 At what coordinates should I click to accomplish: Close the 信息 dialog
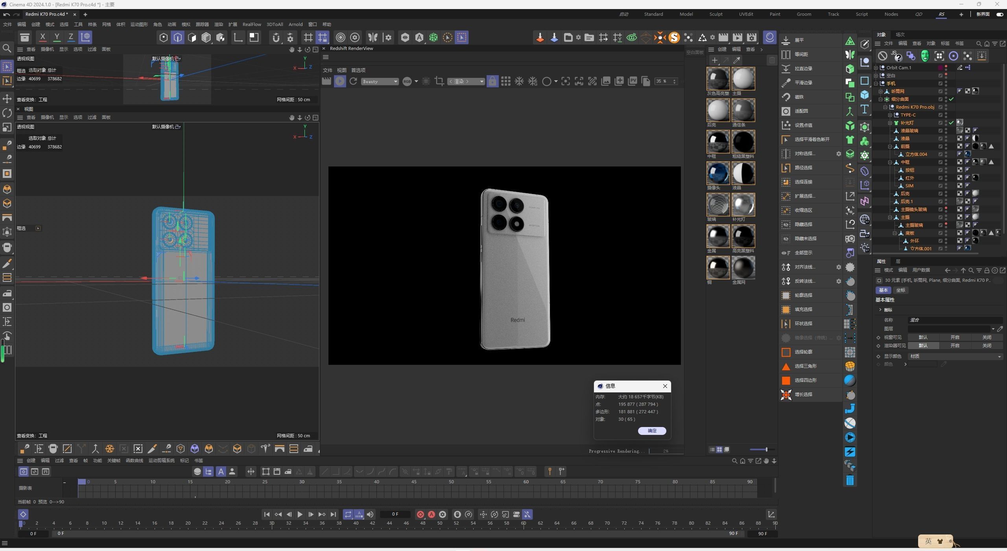[665, 386]
